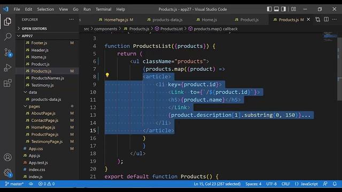The width and height of the screenshot is (342, 192).
Task: Click the cursor position Ln 15, Col 23 status
Action: coord(217,184)
